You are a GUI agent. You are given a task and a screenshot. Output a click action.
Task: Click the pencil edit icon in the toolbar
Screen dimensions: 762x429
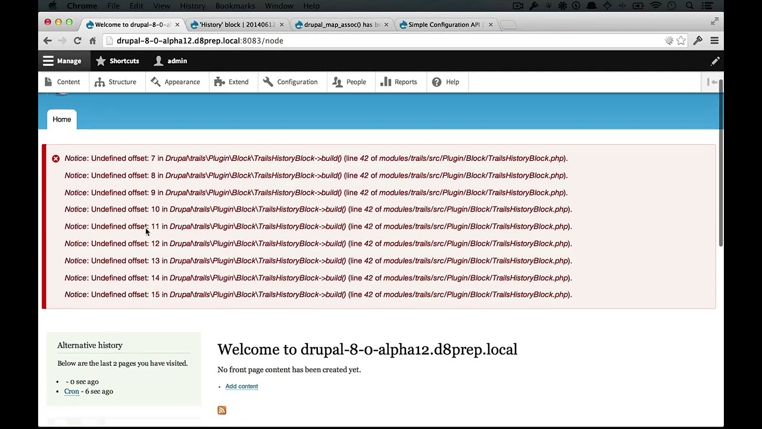click(x=715, y=61)
